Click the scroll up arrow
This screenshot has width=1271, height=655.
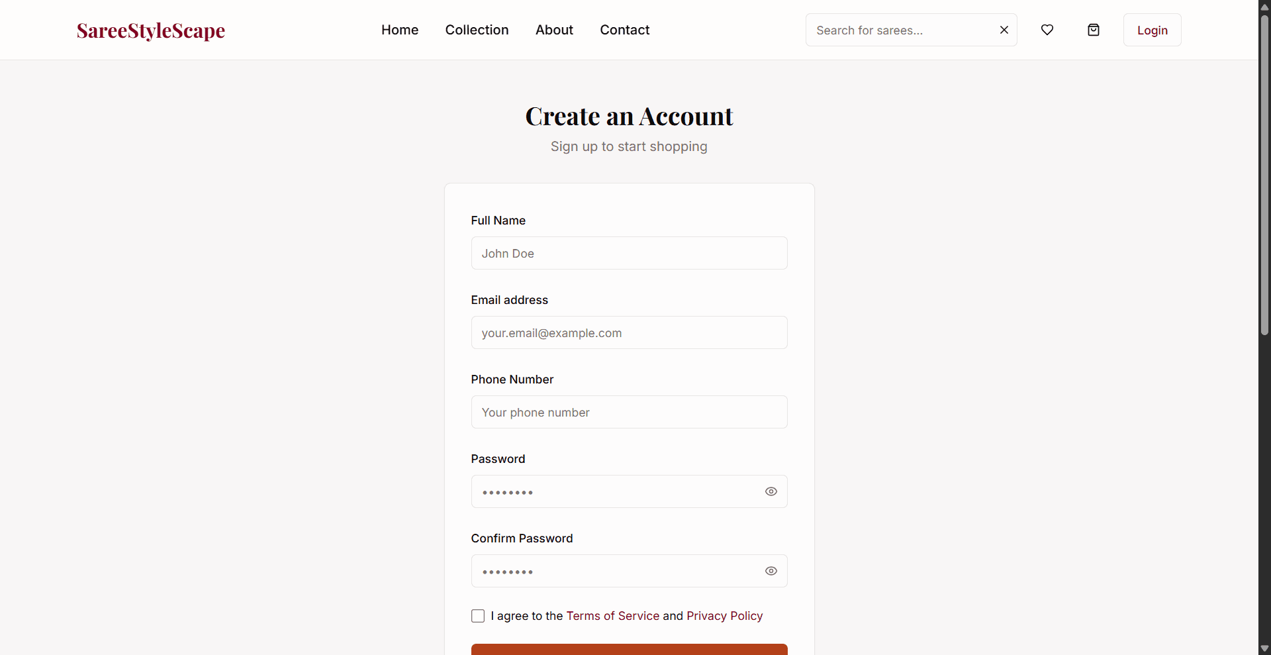[x=1264, y=7]
